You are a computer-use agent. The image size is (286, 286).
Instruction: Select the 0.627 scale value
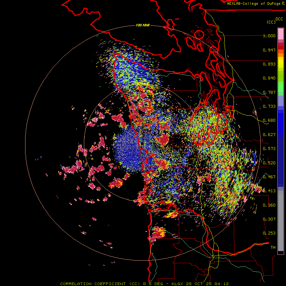point(269,135)
